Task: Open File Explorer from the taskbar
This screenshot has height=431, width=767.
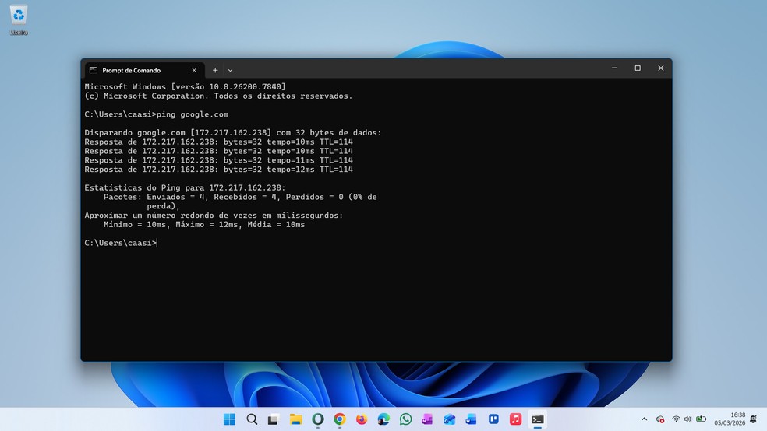Action: point(295,419)
